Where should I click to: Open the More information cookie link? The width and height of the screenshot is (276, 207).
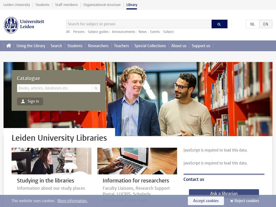click(x=72, y=201)
